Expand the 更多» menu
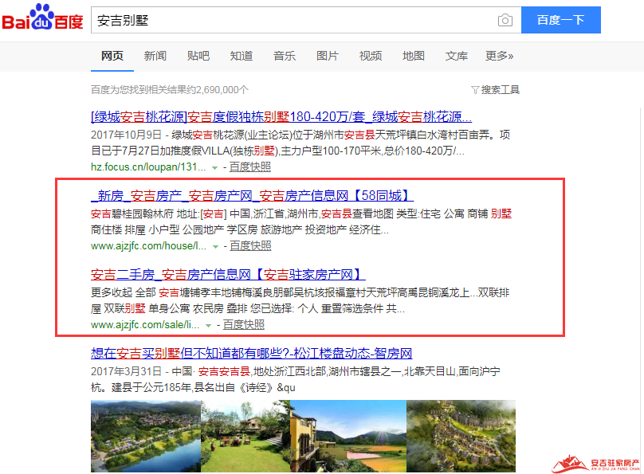This screenshot has height=474, width=644. click(x=499, y=56)
